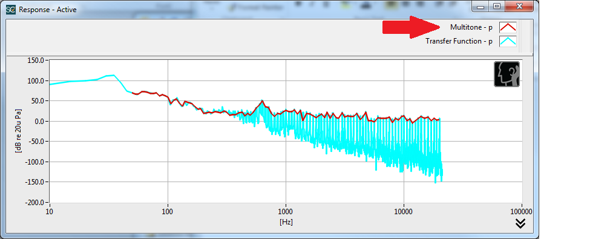Image resolution: width=610 pixels, height=239 pixels.
Task: Select the Transfer Function - p legend label
Action: [459, 41]
